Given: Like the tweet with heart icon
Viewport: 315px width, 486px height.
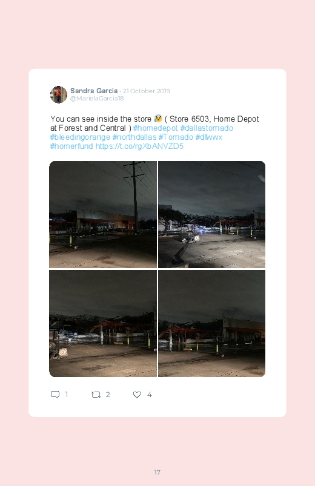Looking at the screenshot, I should click(x=137, y=395).
